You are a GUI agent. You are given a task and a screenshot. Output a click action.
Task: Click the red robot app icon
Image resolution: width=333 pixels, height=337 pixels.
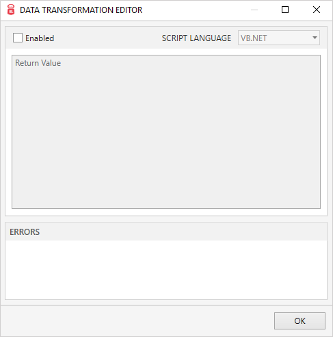(x=11, y=10)
